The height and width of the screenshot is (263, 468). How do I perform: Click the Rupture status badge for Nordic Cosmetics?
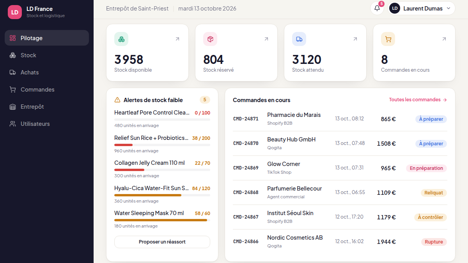pos(434,242)
